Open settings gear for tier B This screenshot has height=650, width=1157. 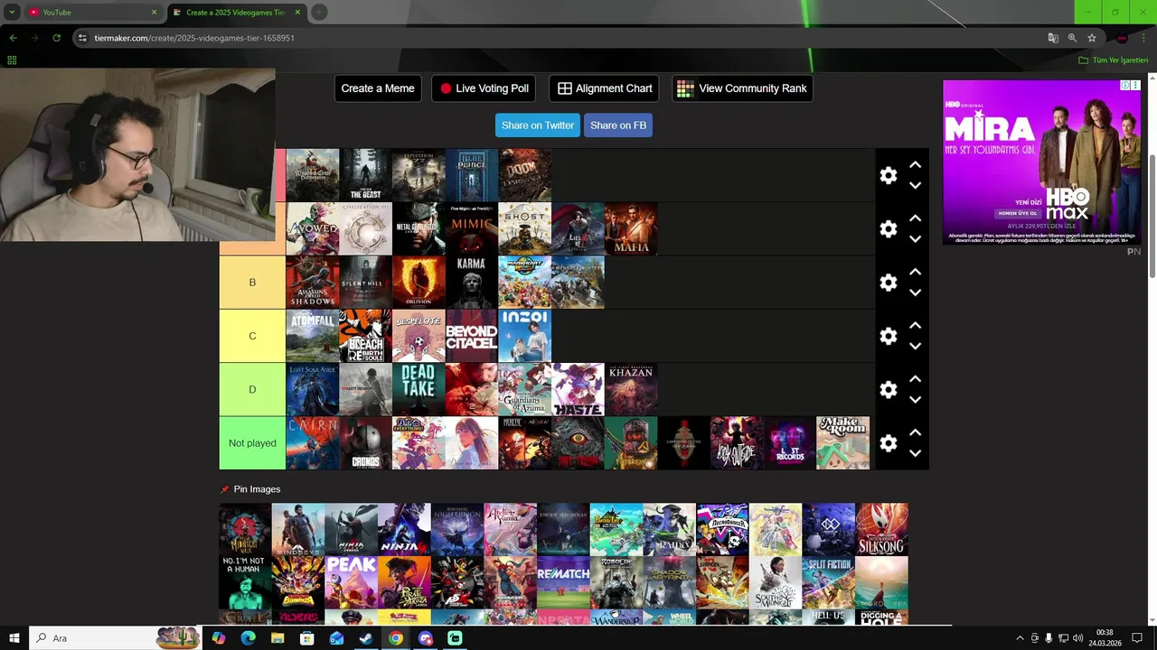889,283
